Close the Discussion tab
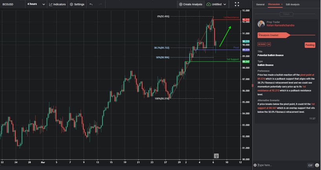The image size is (321, 170). coord(282,4)
